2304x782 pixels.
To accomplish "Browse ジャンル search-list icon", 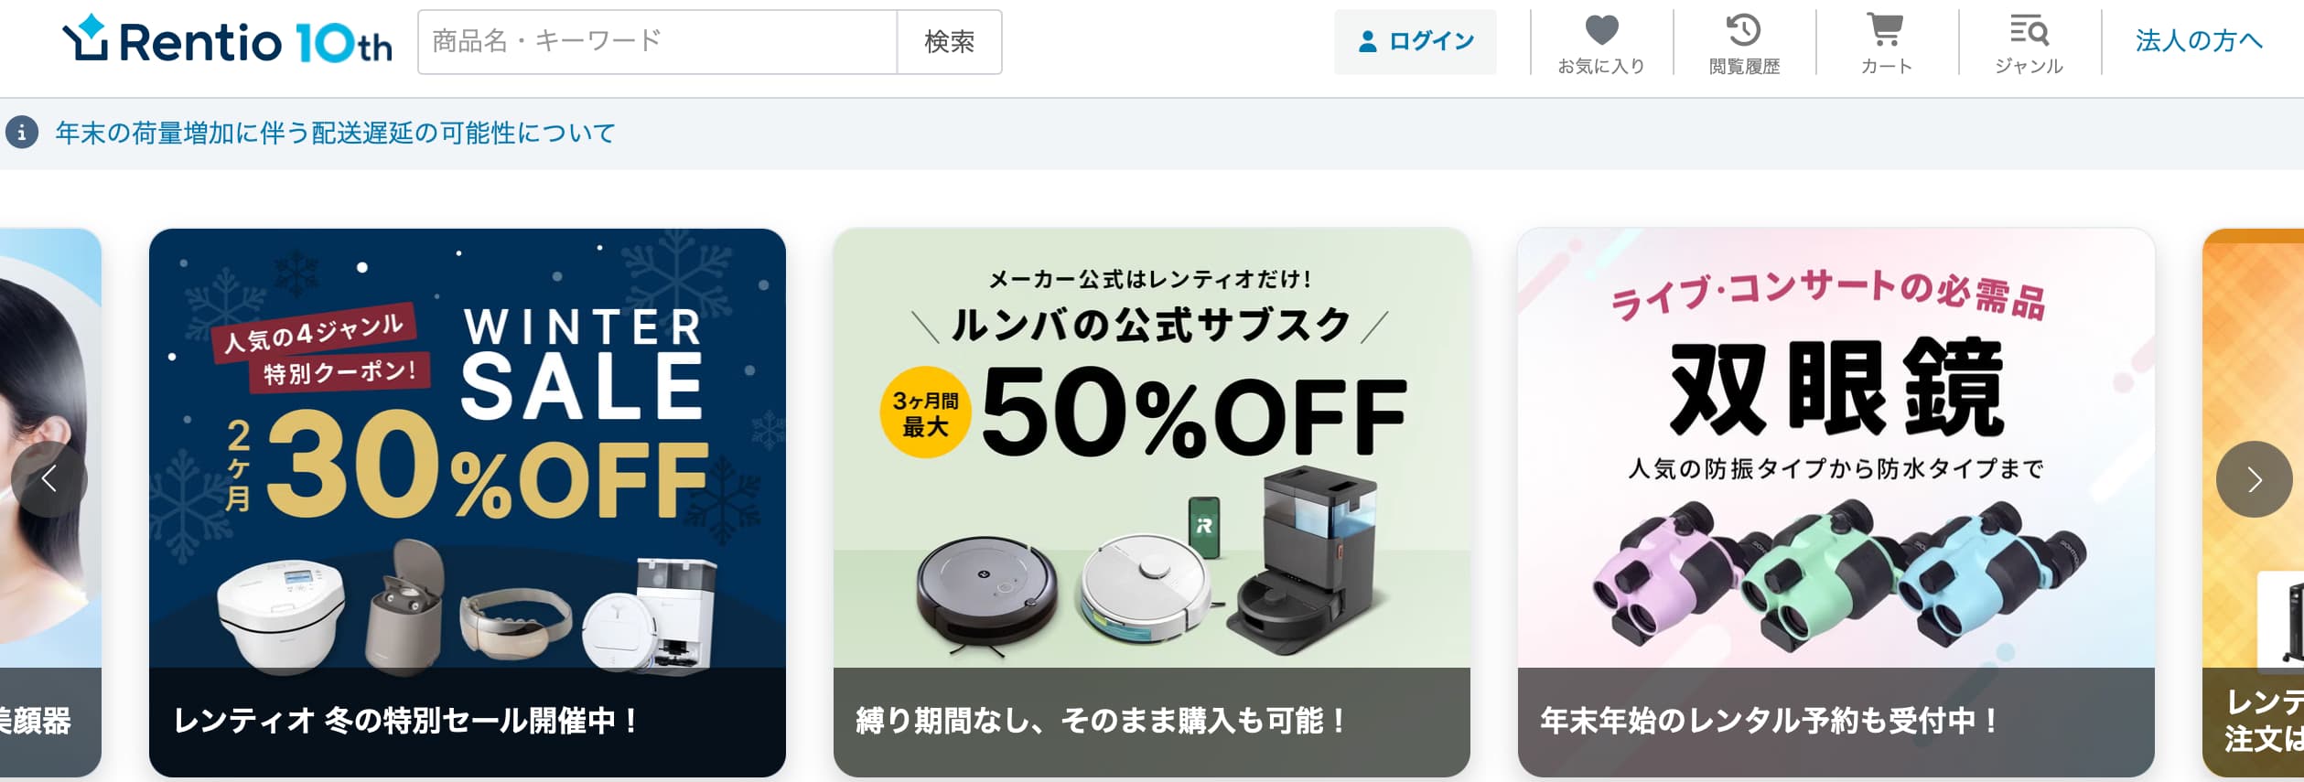I will pyautogui.click(x=2029, y=30).
